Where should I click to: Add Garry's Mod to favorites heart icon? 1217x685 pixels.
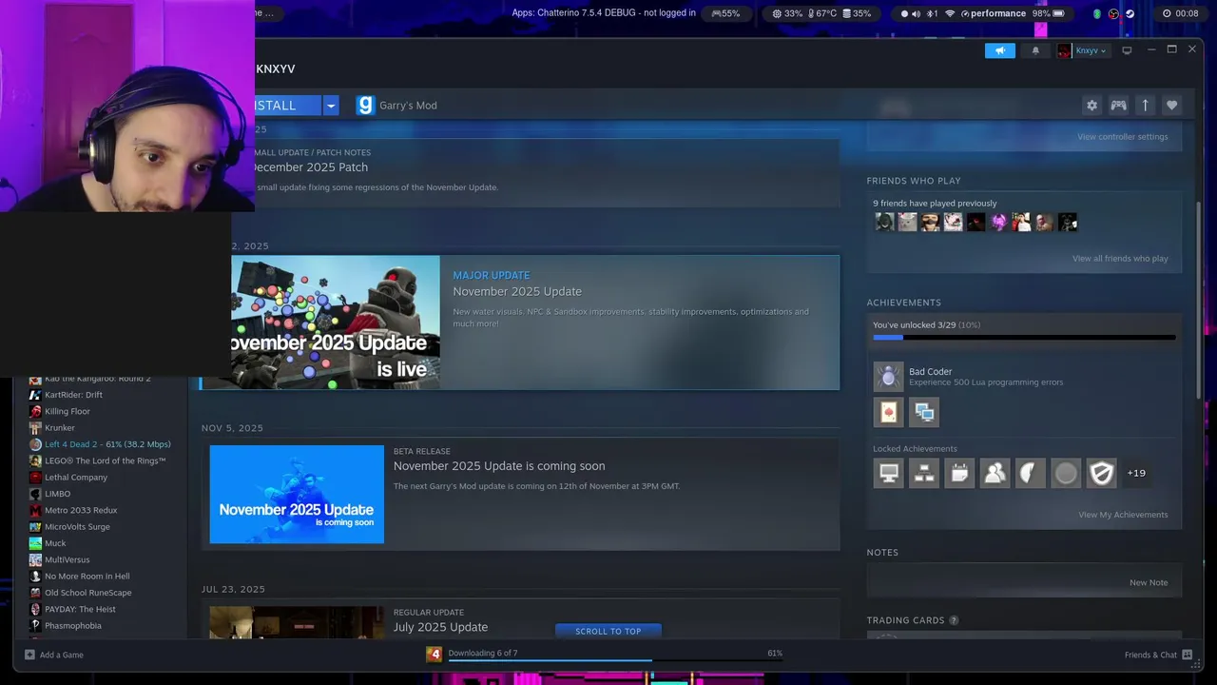(1171, 106)
